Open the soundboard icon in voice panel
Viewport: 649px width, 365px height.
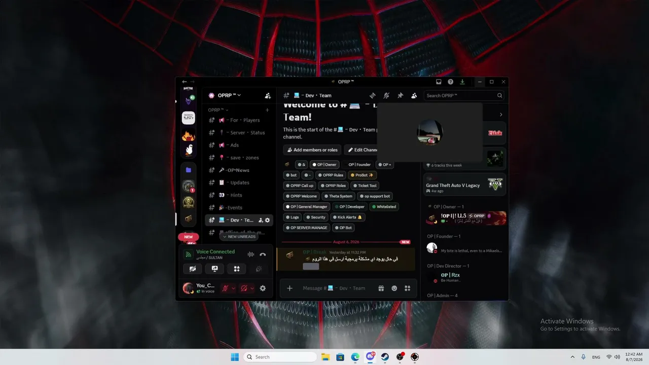point(259,269)
